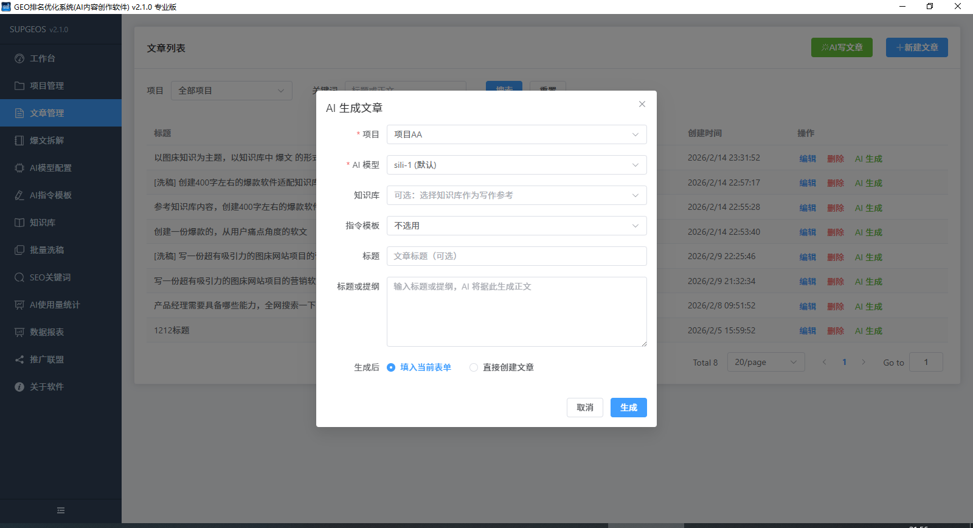Click the 项目管理 folder icon
This screenshot has height=528, width=973.
click(19, 86)
